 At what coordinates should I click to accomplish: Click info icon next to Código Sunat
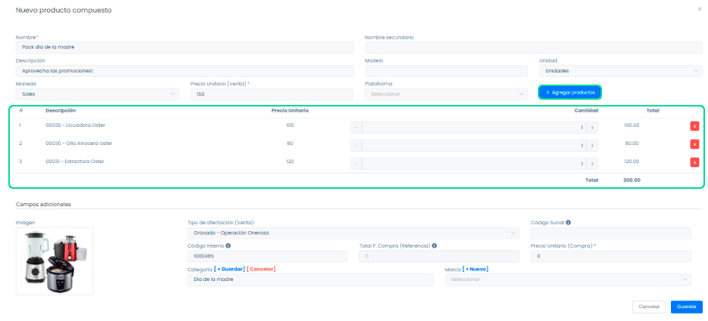[x=568, y=222]
